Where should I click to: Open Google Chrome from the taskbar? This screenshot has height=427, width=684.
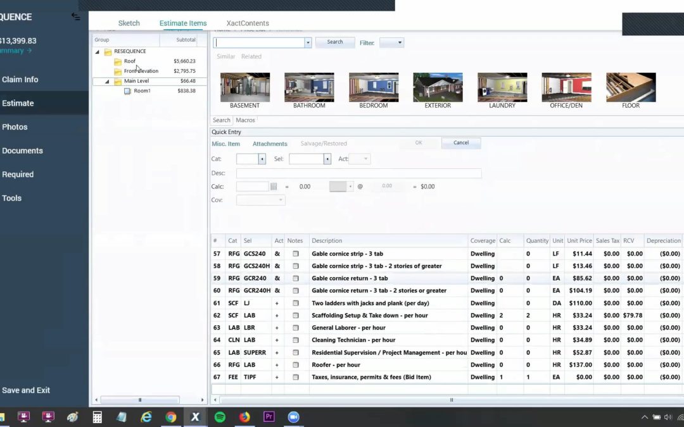tap(170, 417)
